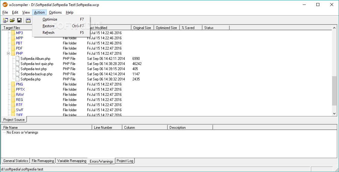
Task: Select the Softpedia Album.php file
Action: (x=35, y=59)
